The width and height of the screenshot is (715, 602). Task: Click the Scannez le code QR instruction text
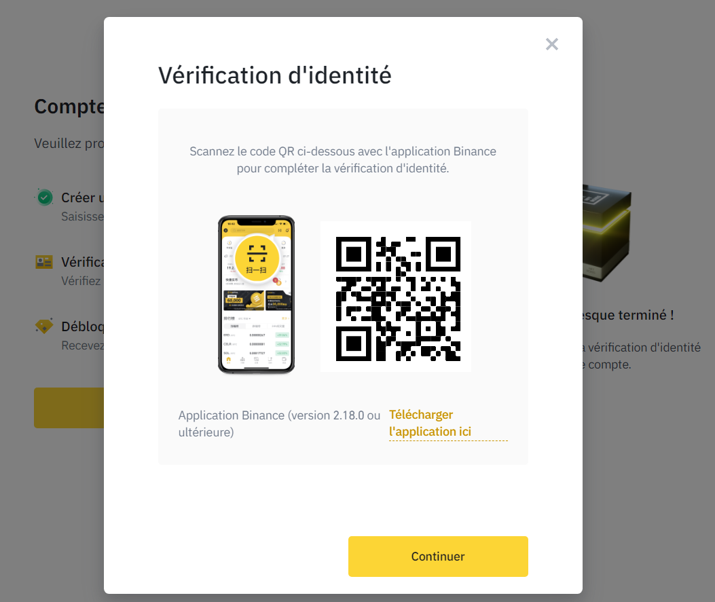(x=343, y=159)
